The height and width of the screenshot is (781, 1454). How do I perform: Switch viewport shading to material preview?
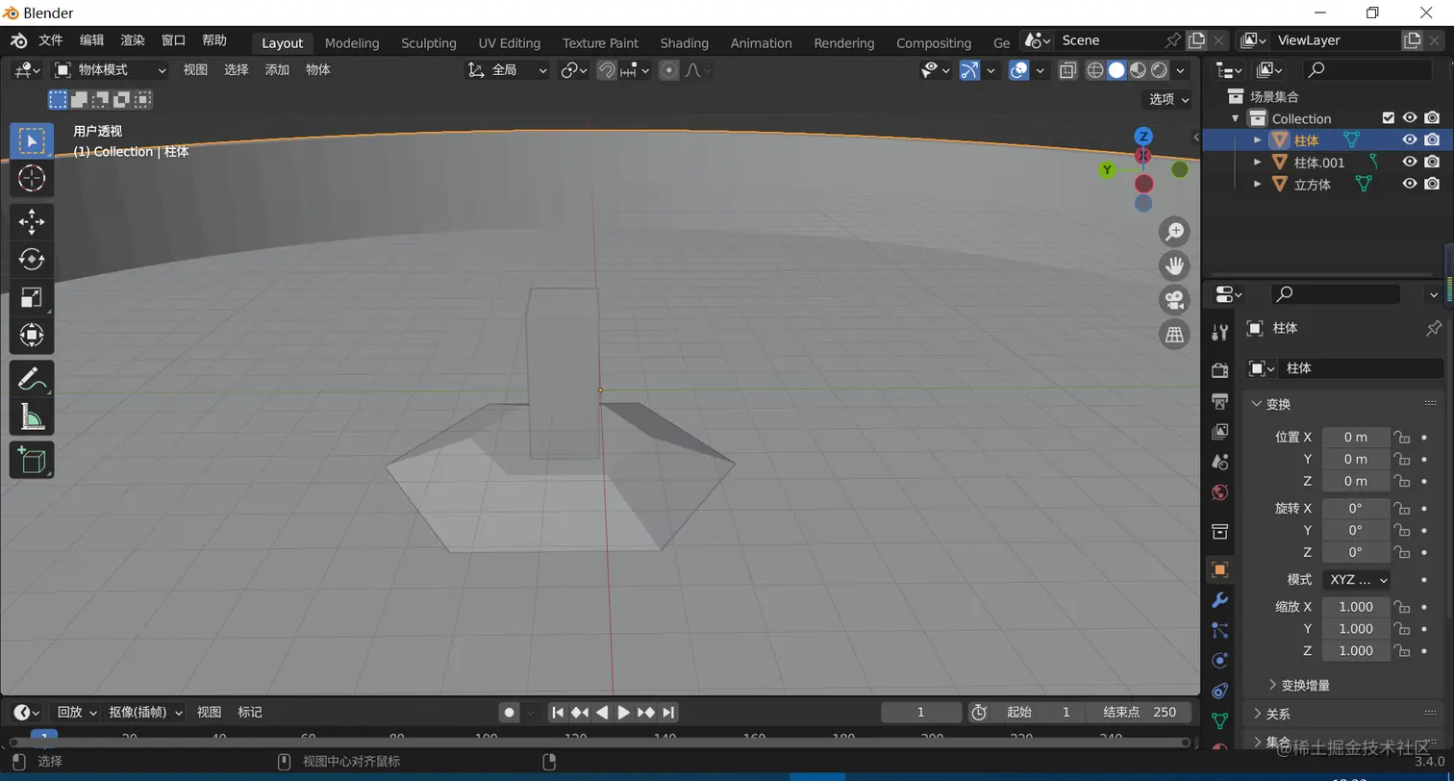point(1138,70)
